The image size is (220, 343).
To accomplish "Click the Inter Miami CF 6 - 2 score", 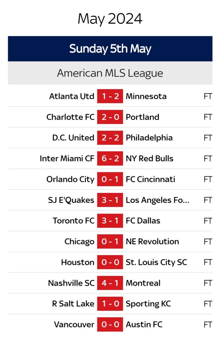I will 110,159.
